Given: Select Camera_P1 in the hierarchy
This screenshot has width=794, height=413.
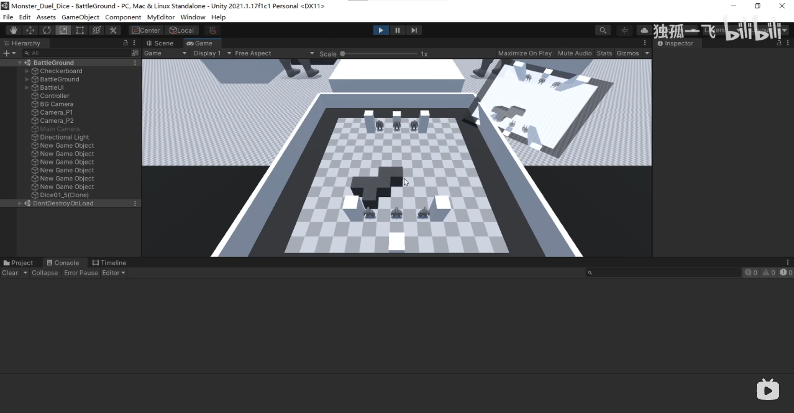Looking at the screenshot, I should click(56, 112).
